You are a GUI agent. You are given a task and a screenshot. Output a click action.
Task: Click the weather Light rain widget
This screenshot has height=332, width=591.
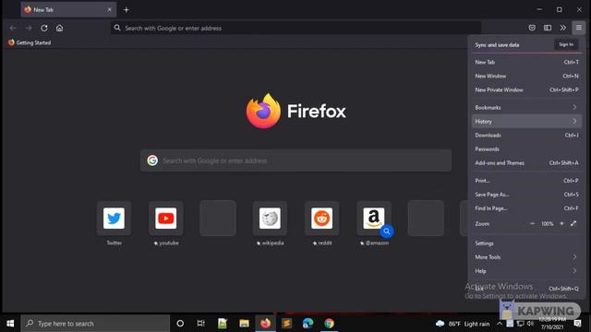[x=463, y=324]
